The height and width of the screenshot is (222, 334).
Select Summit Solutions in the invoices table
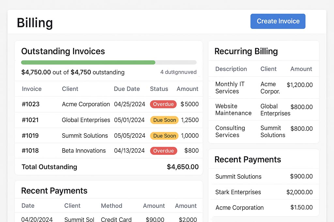pyautogui.click(x=85, y=136)
